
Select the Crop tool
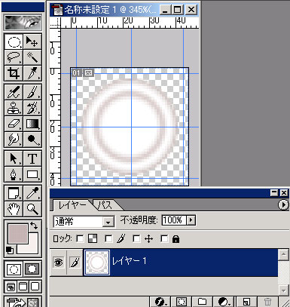pos(14,73)
